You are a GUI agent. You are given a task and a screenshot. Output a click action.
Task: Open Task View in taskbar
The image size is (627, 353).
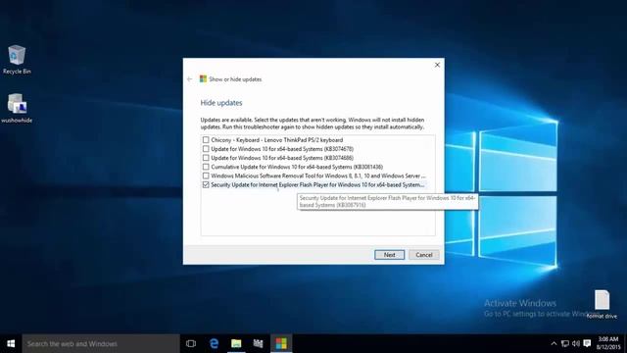click(x=191, y=343)
